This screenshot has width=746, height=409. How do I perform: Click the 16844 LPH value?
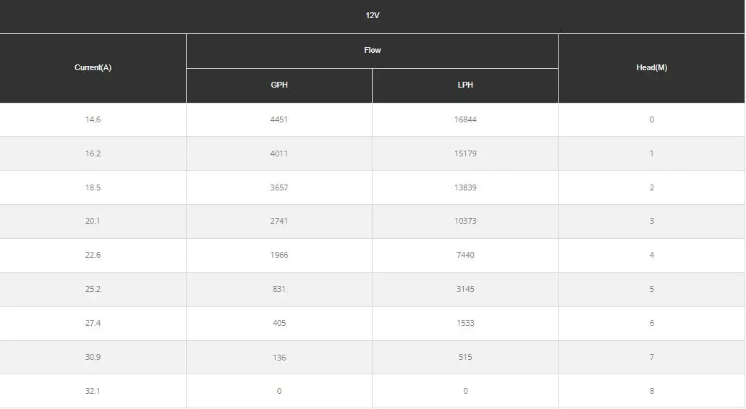click(x=465, y=119)
